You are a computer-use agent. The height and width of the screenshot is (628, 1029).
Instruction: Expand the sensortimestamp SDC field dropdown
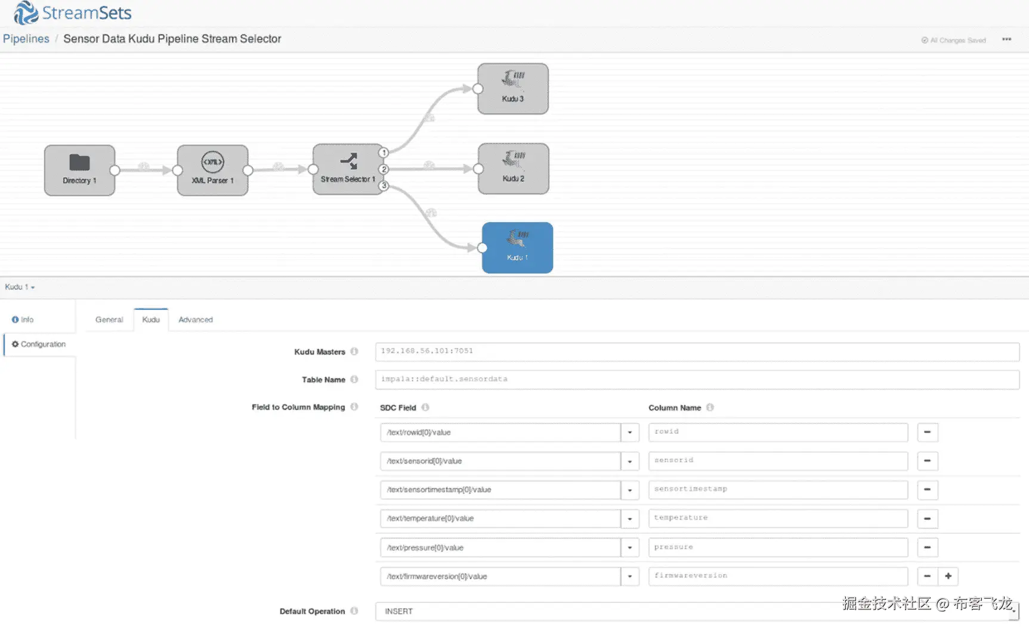coord(630,490)
